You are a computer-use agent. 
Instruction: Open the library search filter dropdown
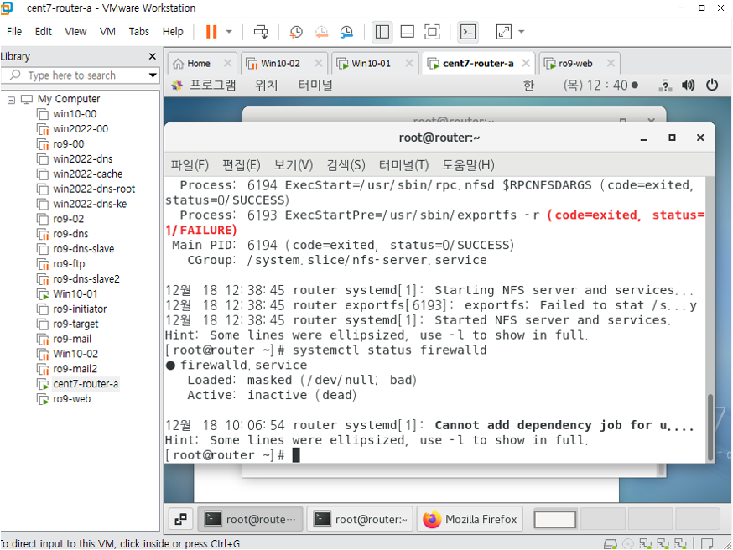(x=153, y=75)
